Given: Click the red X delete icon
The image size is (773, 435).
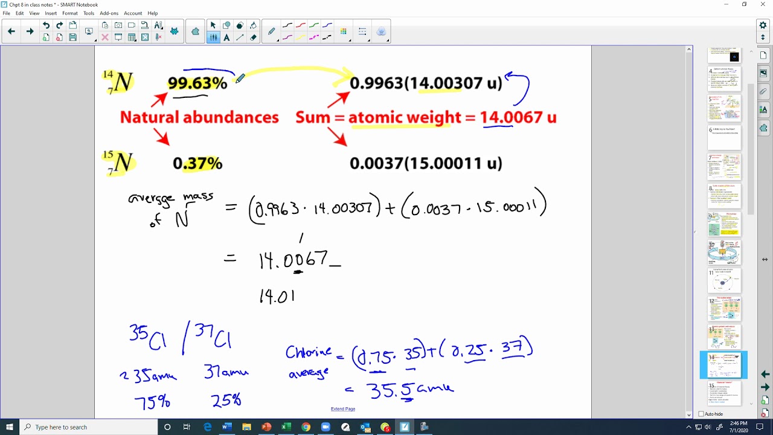Looking at the screenshot, I should pos(105,37).
